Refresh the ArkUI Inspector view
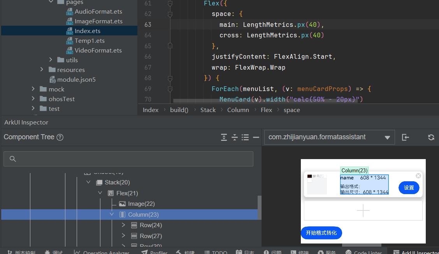This screenshot has height=254, width=439. pyautogui.click(x=431, y=137)
